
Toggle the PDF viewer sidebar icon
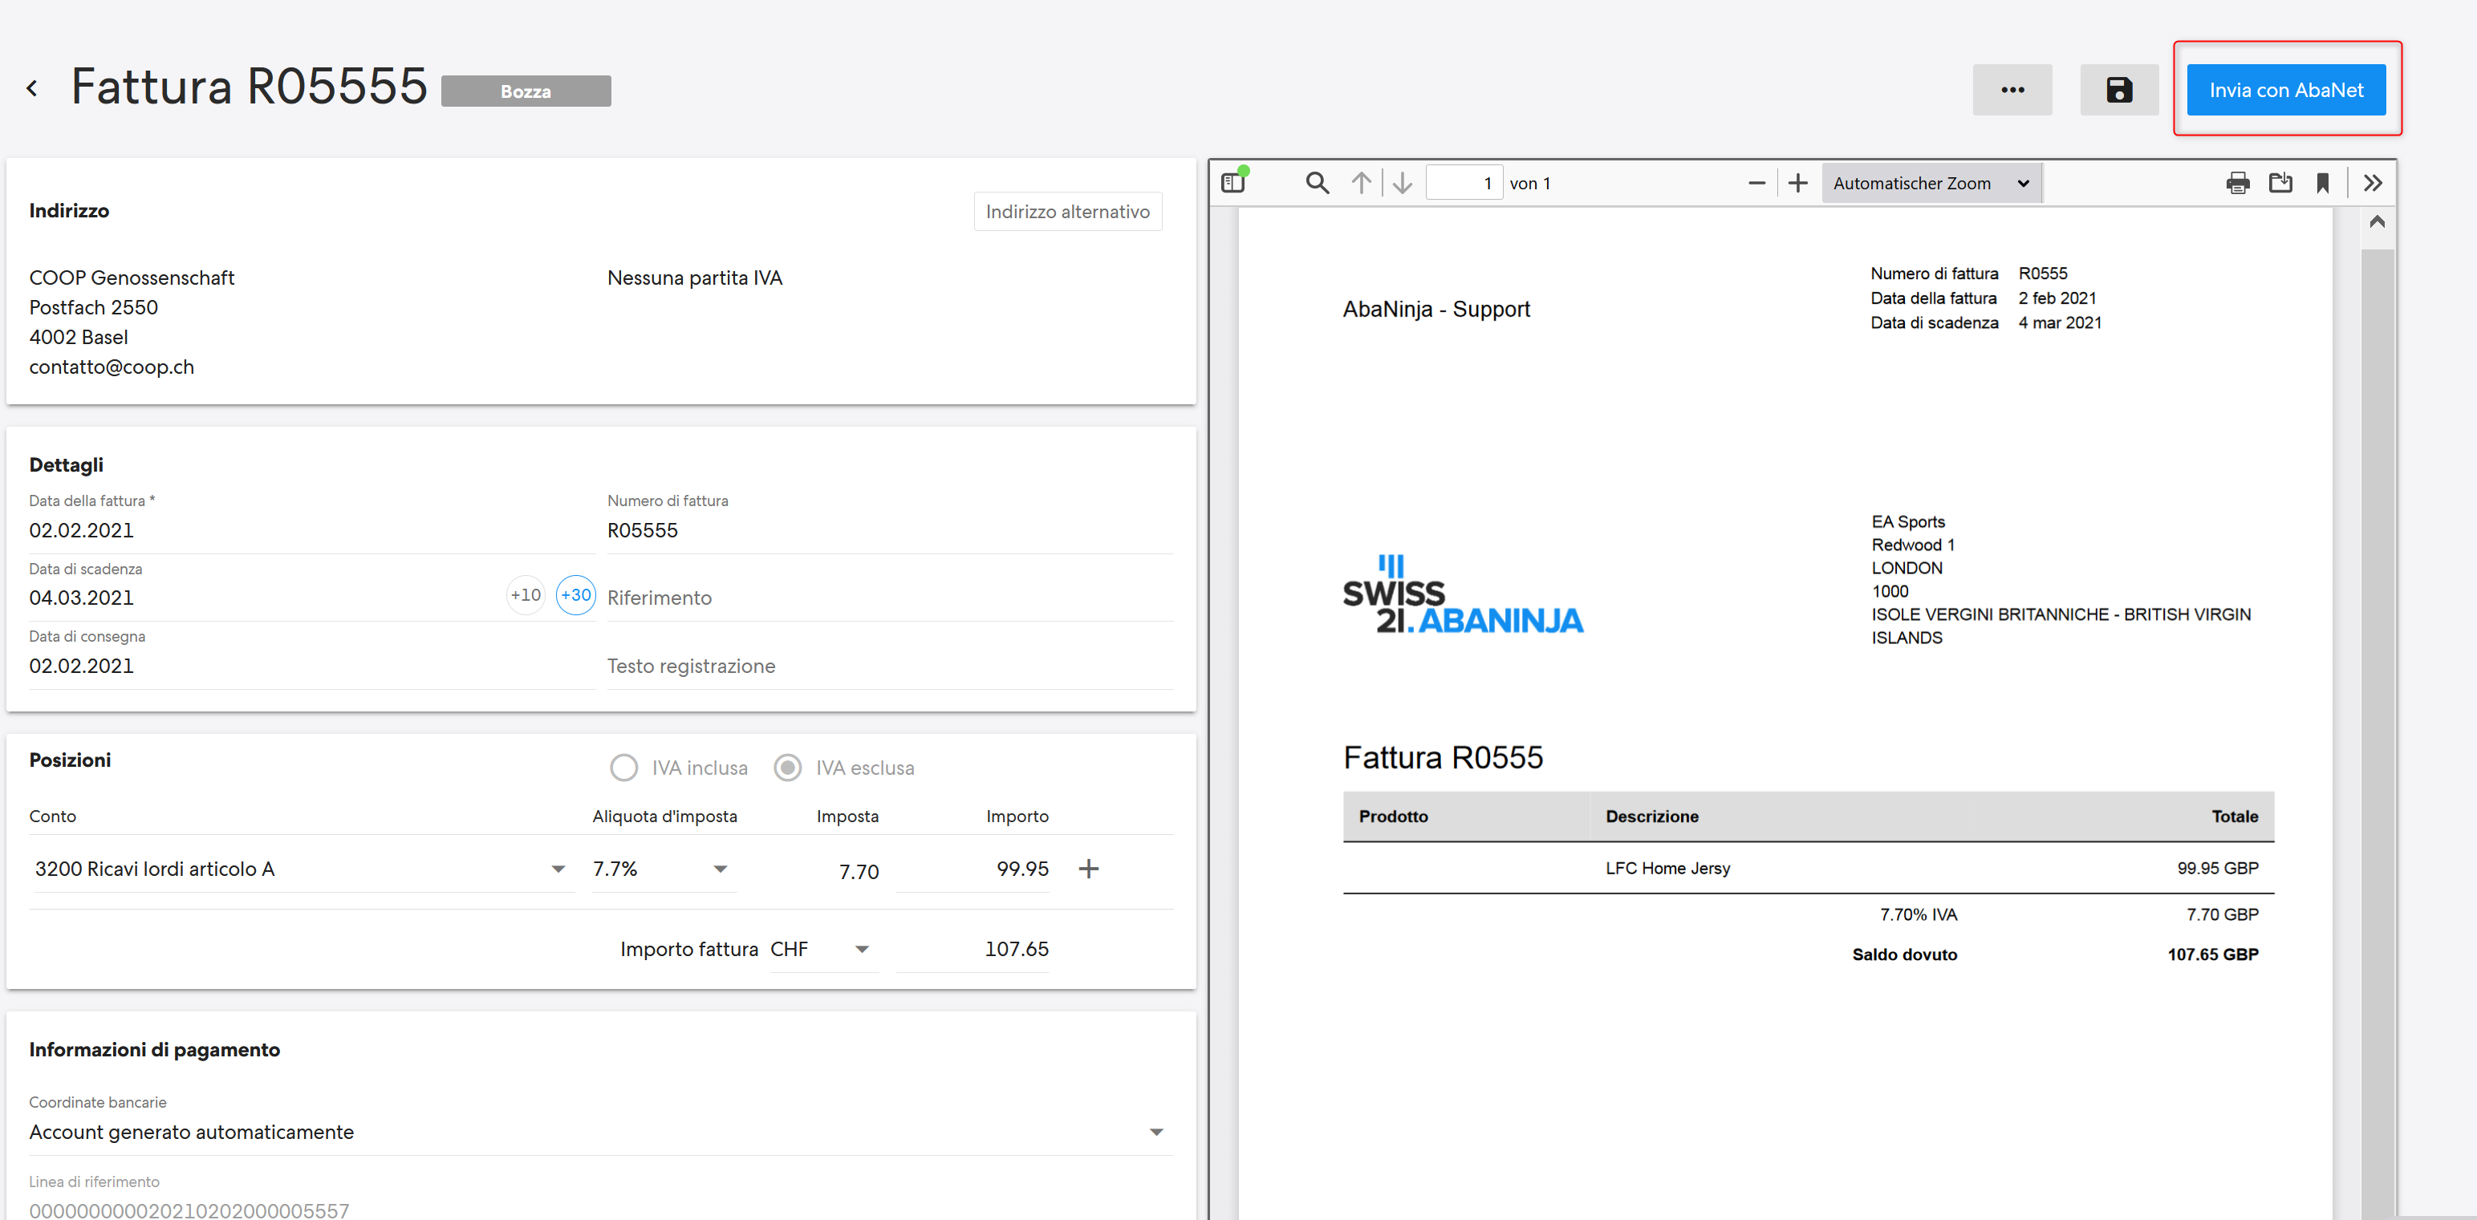(x=1234, y=183)
